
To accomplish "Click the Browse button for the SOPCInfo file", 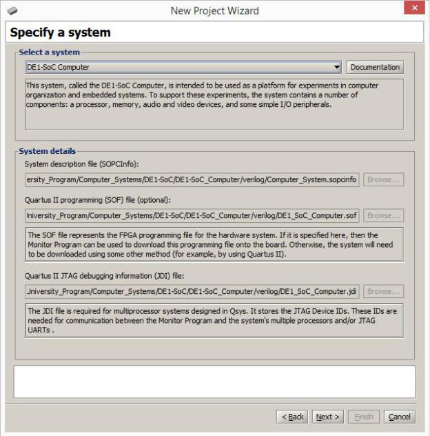I will 384,179.
